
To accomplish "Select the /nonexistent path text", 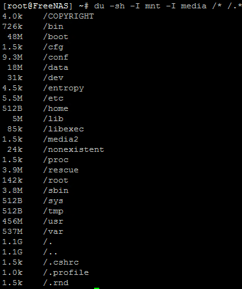I will 74,150.
